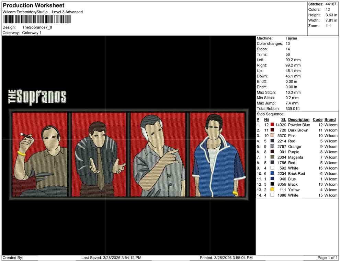
Task: Click the Magenta color swatch in stop 7
Action: (272, 157)
